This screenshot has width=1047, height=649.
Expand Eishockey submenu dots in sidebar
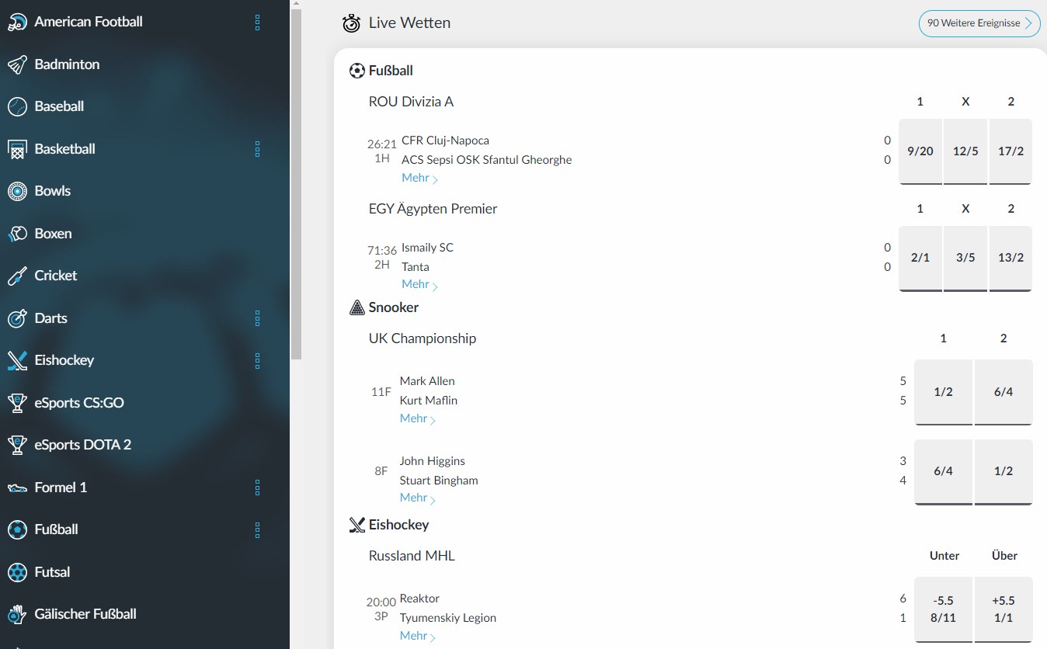pyautogui.click(x=258, y=360)
